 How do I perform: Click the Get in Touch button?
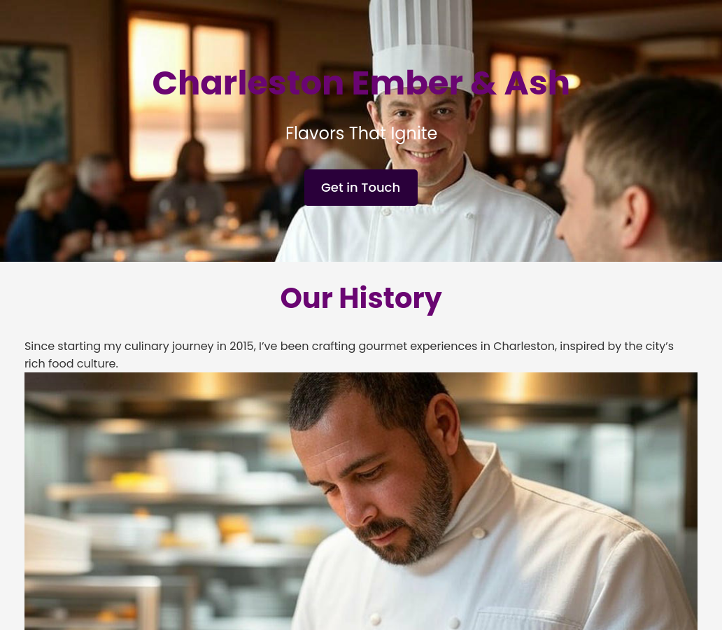point(360,188)
